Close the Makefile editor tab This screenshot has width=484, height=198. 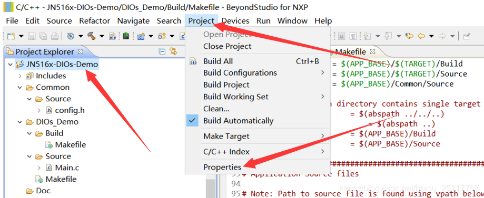[x=372, y=51]
